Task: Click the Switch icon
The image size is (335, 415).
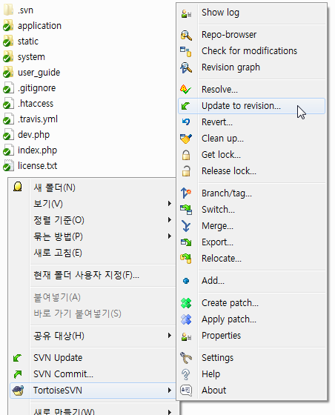Action: (186, 210)
